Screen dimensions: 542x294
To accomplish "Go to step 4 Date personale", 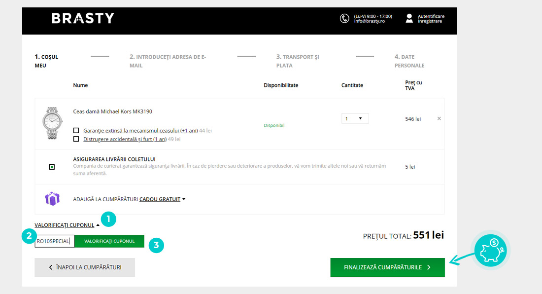I will click(x=409, y=61).
